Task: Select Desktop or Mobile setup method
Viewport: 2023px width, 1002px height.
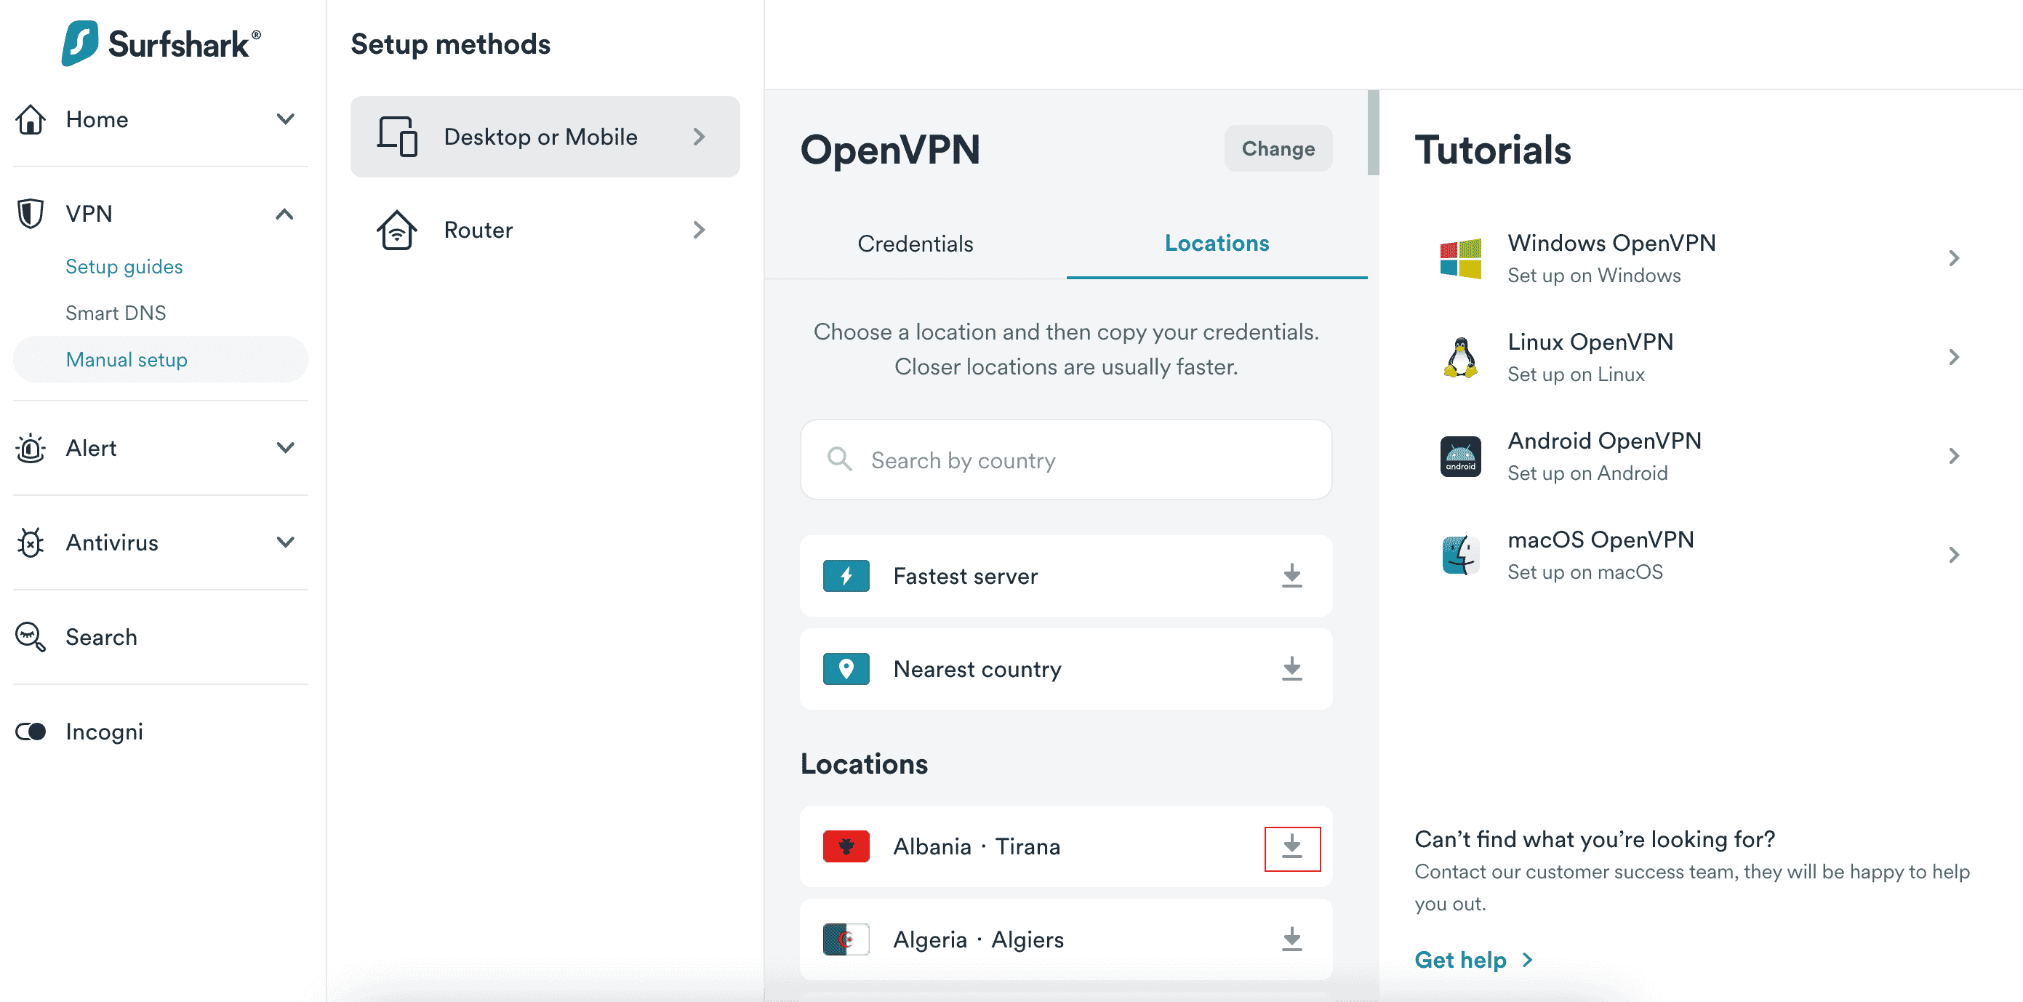Action: pyautogui.click(x=545, y=137)
